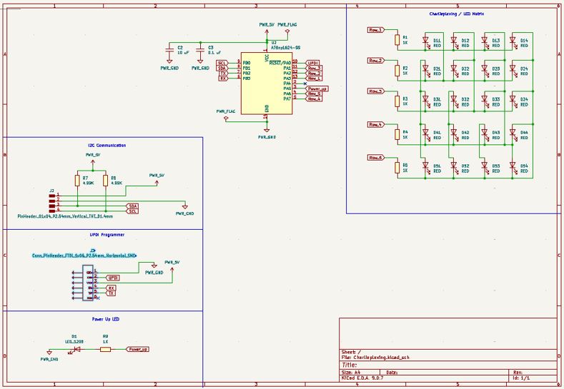Click the PWR_FLAG symbol above the MCU
Image resolution: width=564 pixels, height=389 pixels.
(287, 31)
